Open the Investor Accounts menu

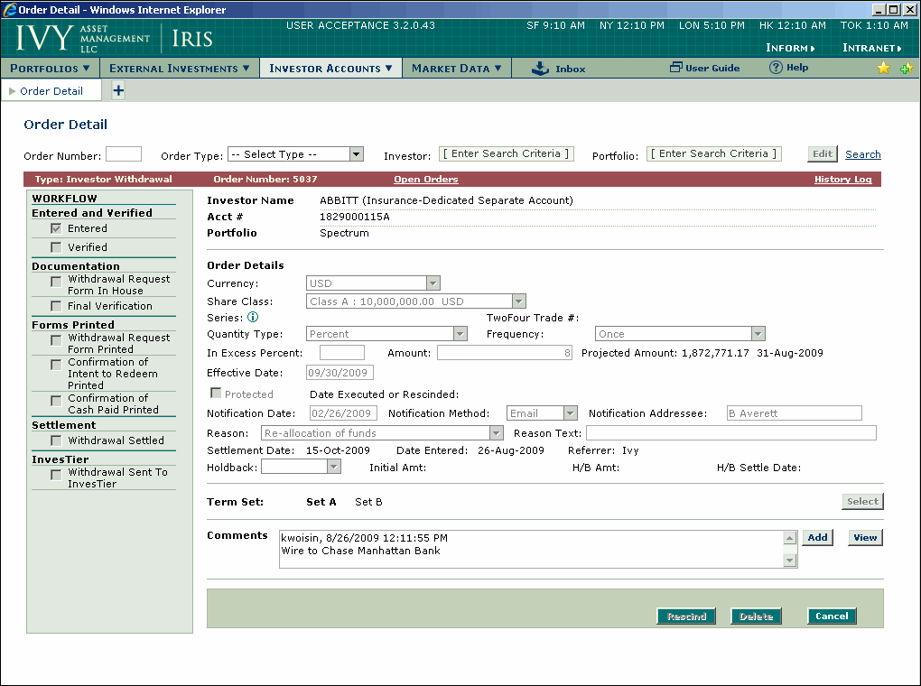pyautogui.click(x=330, y=68)
